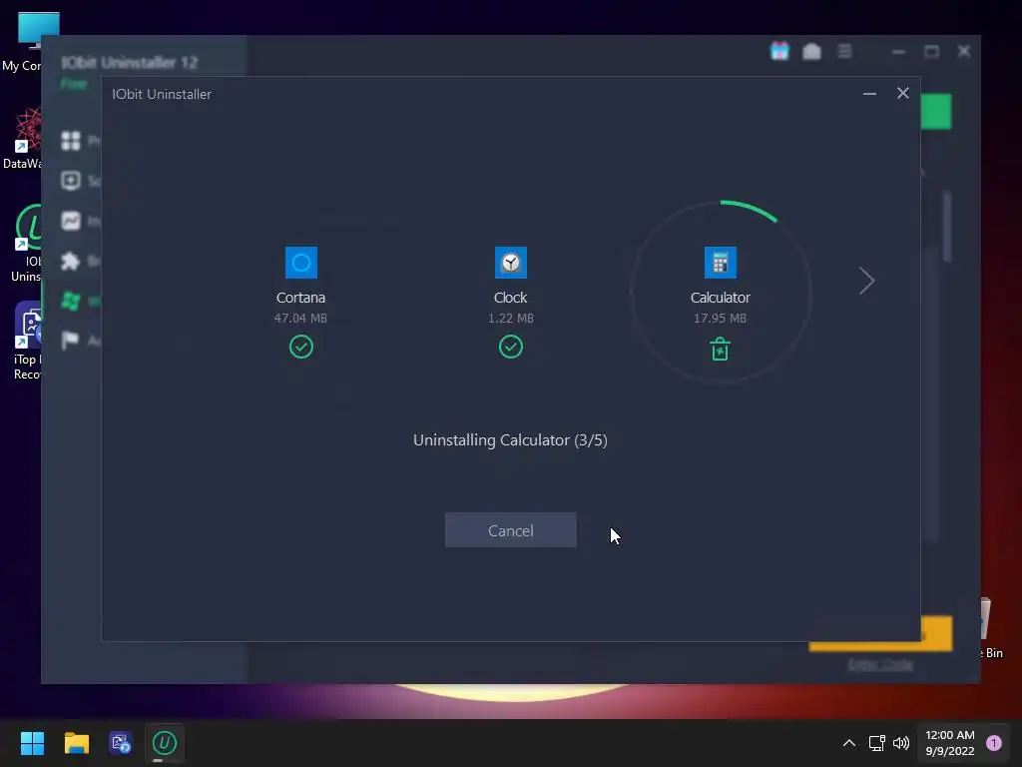Click the 'Uninstalling Calculator (3/5)' status text
1022x767 pixels.
(x=510, y=440)
